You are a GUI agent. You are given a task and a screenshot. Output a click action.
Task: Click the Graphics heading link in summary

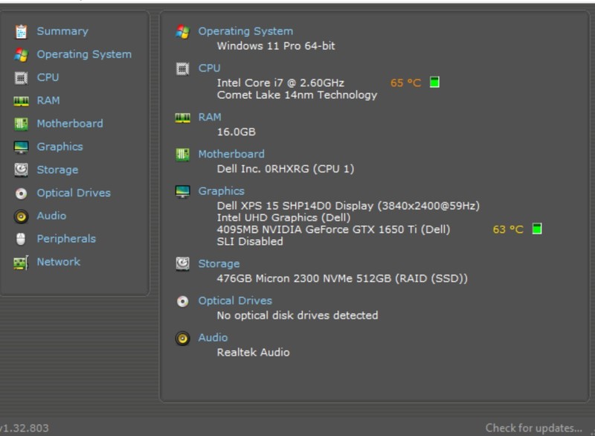(x=222, y=191)
